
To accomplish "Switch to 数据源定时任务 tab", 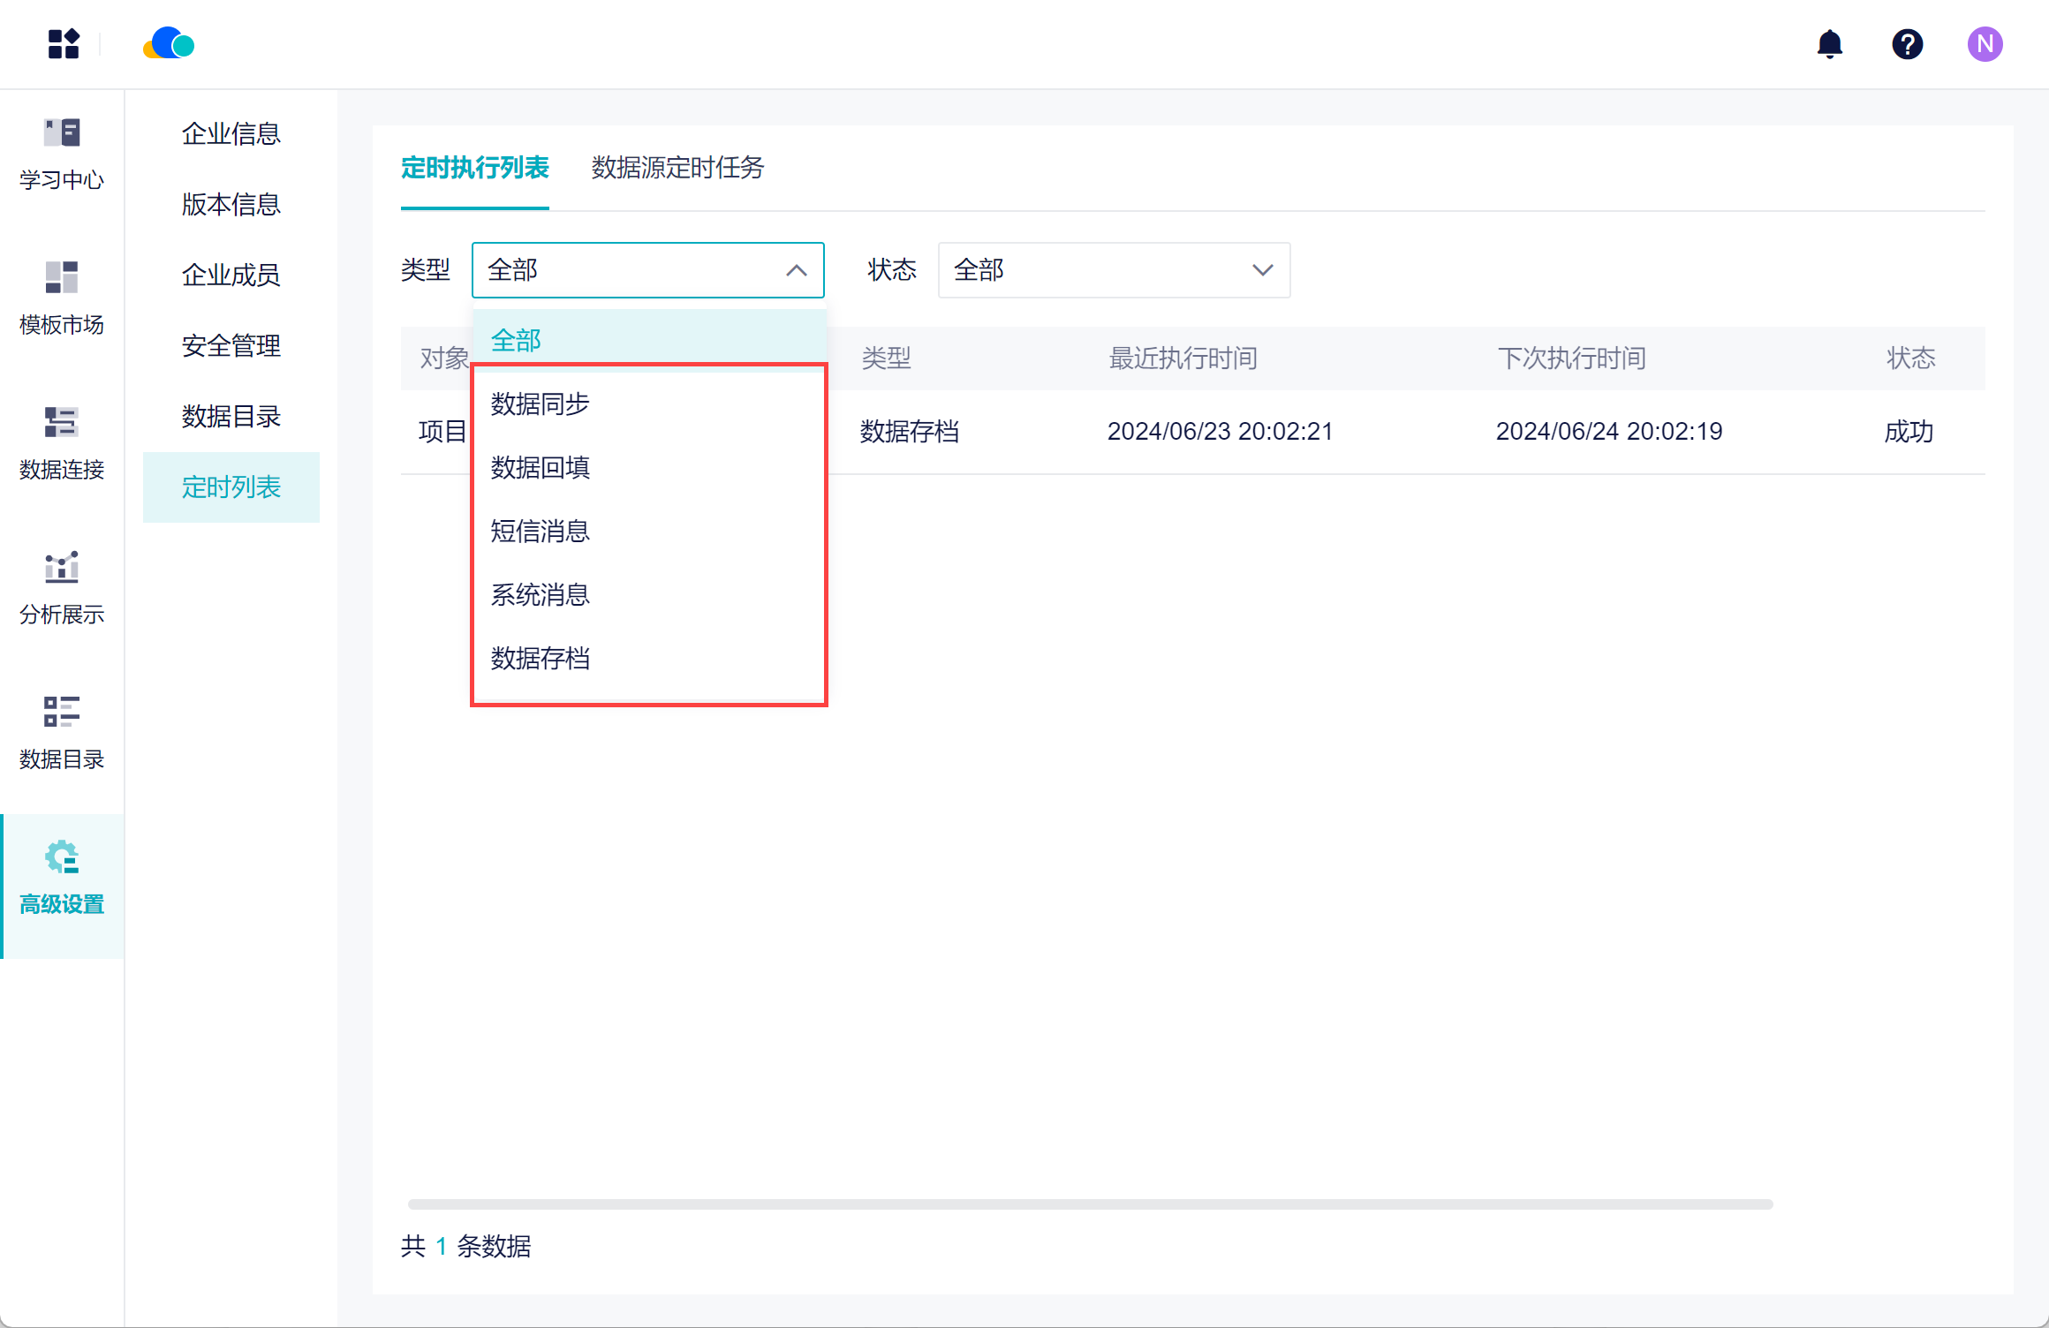I will 677,168.
